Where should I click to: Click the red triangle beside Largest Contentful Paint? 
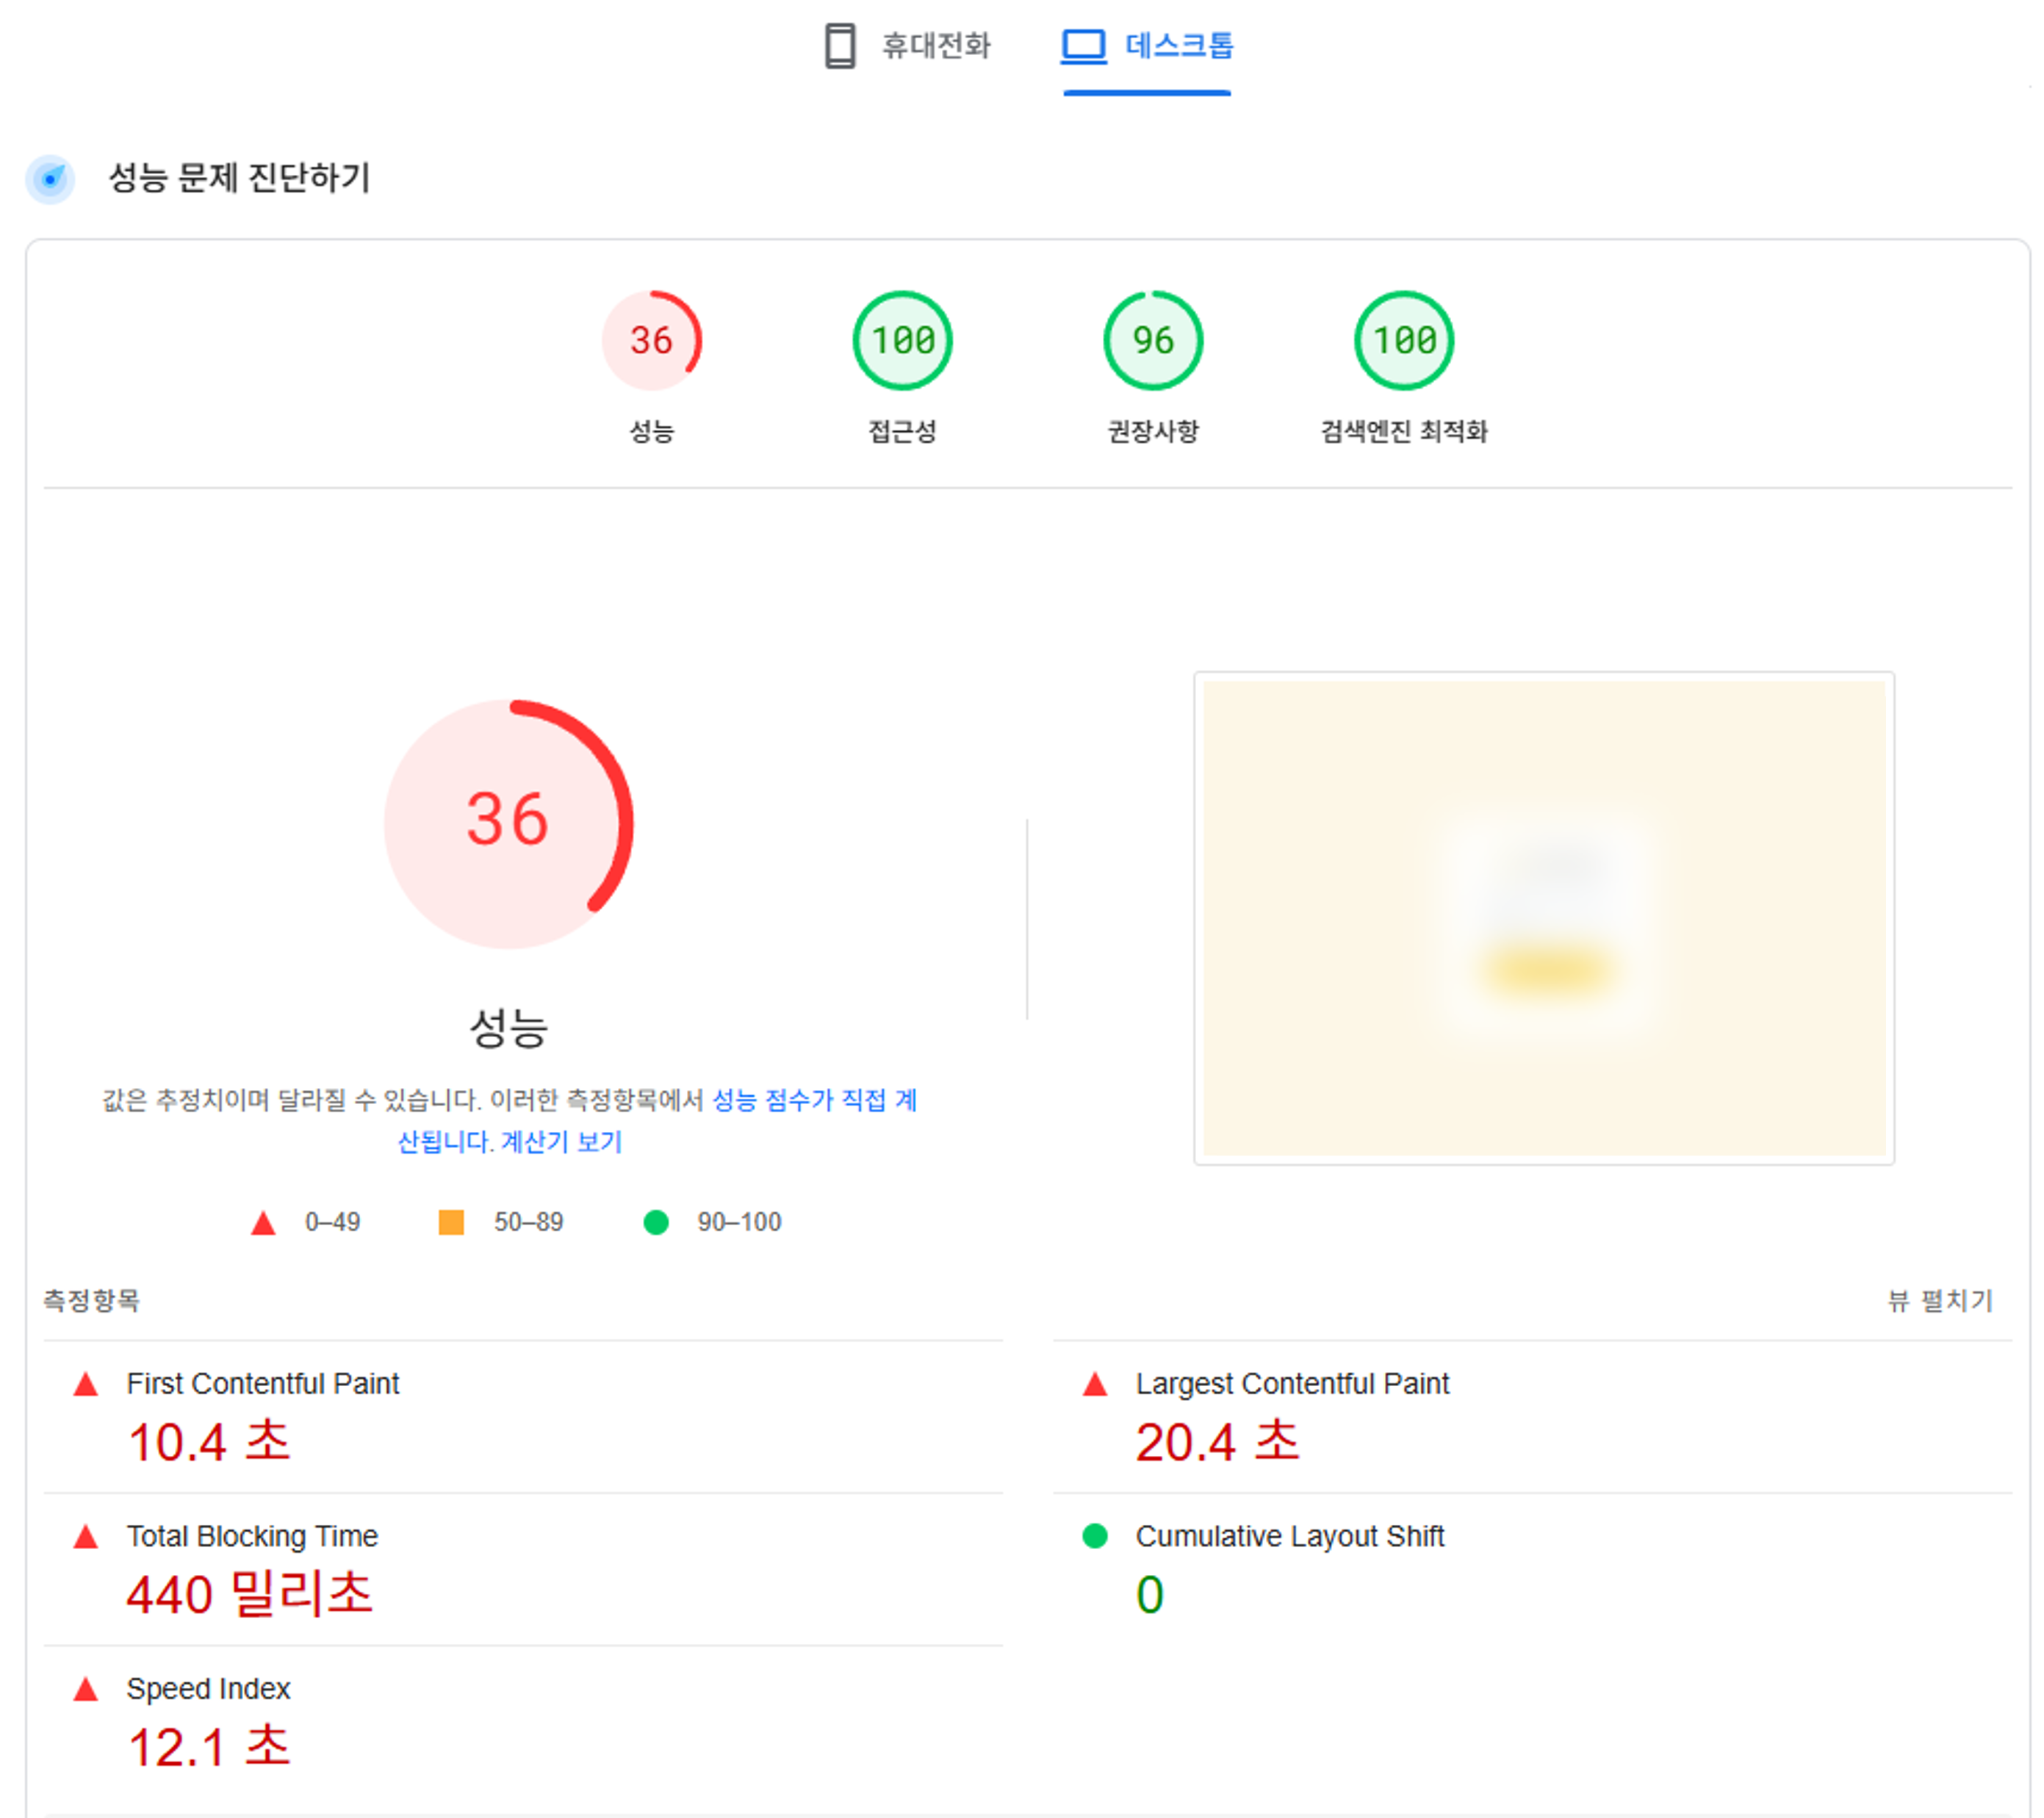point(1095,1384)
